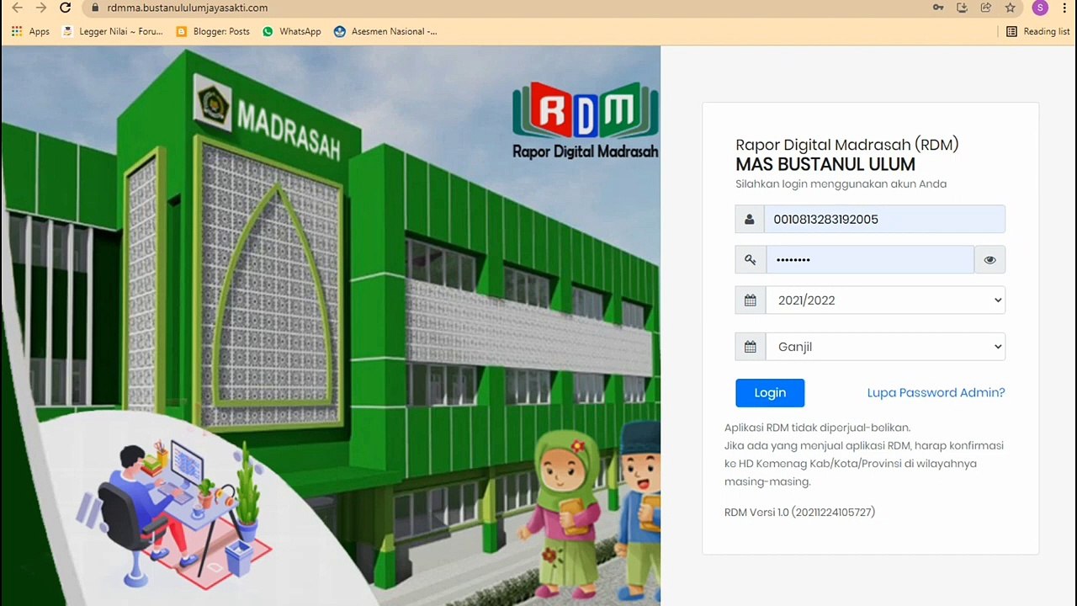Open the Blogger: Posts bookmark
Viewport: 1077px width, 606px height.
click(x=213, y=31)
